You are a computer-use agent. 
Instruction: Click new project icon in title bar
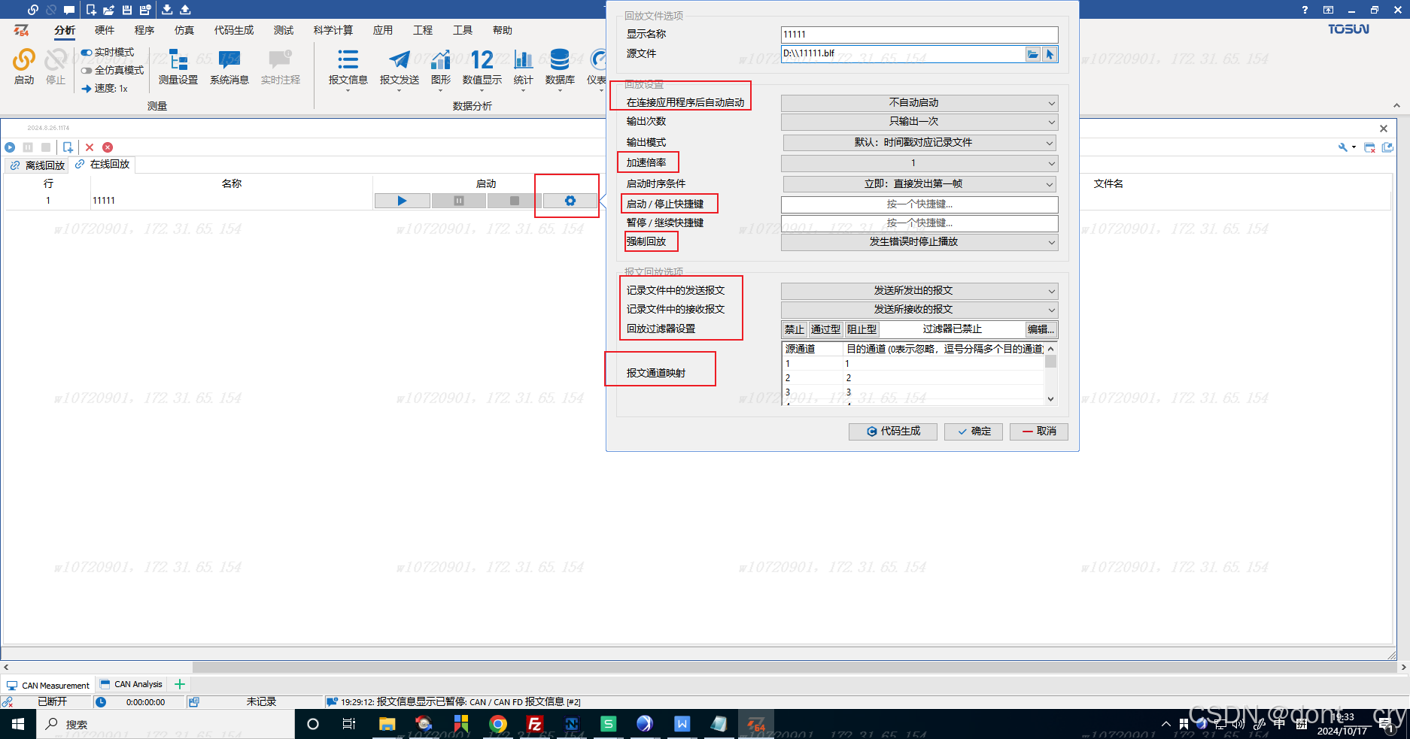coord(91,10)
